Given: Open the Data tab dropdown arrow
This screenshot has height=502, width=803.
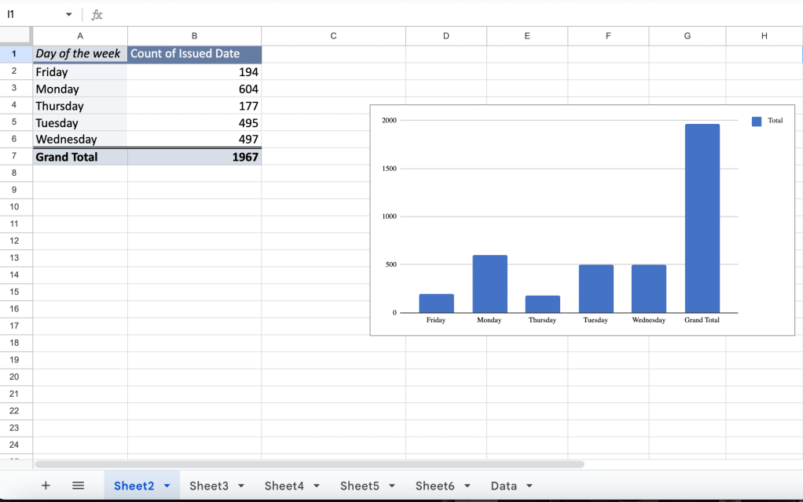Looking at the screenshot, I should [529, 486].
